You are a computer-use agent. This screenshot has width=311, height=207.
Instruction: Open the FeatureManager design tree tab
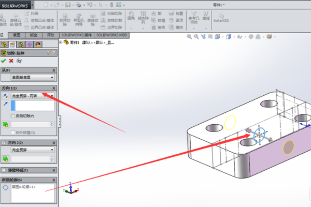[x=4, y=45]
